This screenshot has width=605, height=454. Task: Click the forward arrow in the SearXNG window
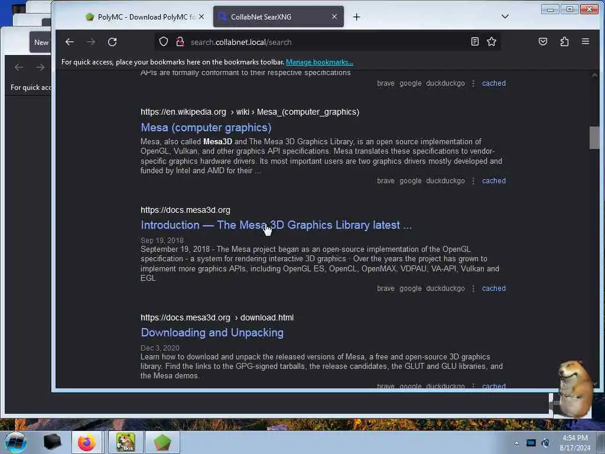tap(91, 42)
